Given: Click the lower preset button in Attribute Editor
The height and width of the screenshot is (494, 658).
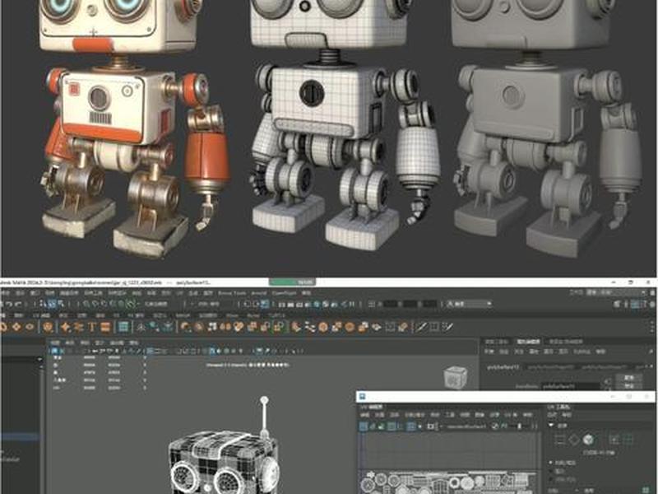Looking at the screenshot, I should [629, 386].
